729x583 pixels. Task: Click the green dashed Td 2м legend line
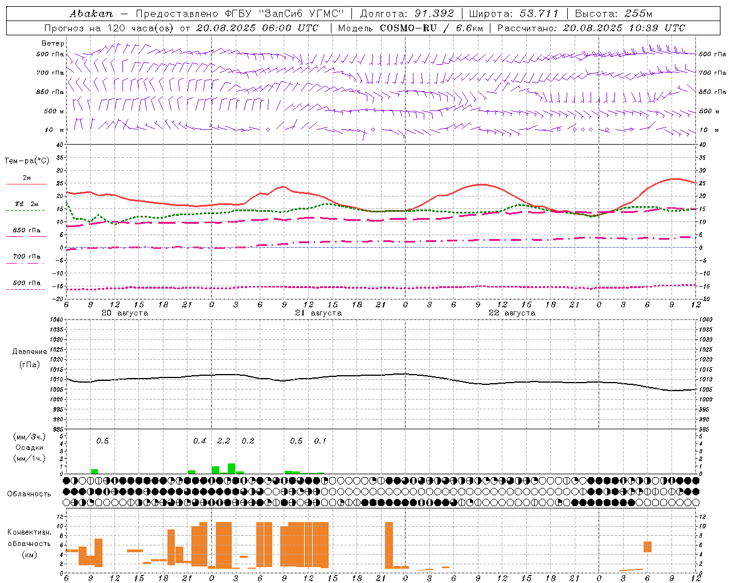tap(25, 210)
